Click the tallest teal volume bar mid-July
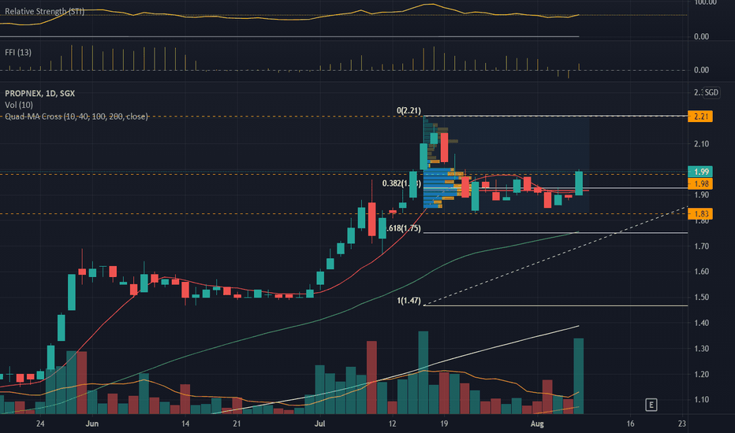 423,372
